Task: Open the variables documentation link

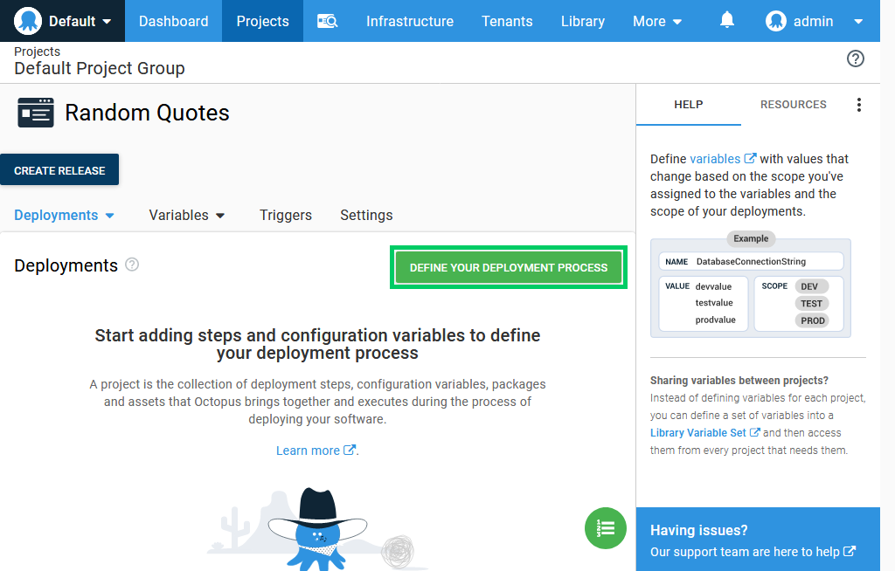Action: (723, 159)
